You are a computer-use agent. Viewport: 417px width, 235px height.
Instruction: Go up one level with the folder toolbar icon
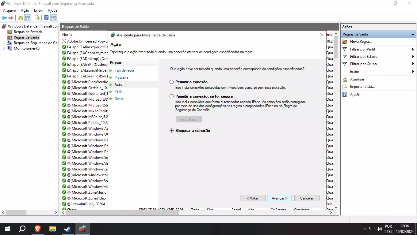coord(21,18)
